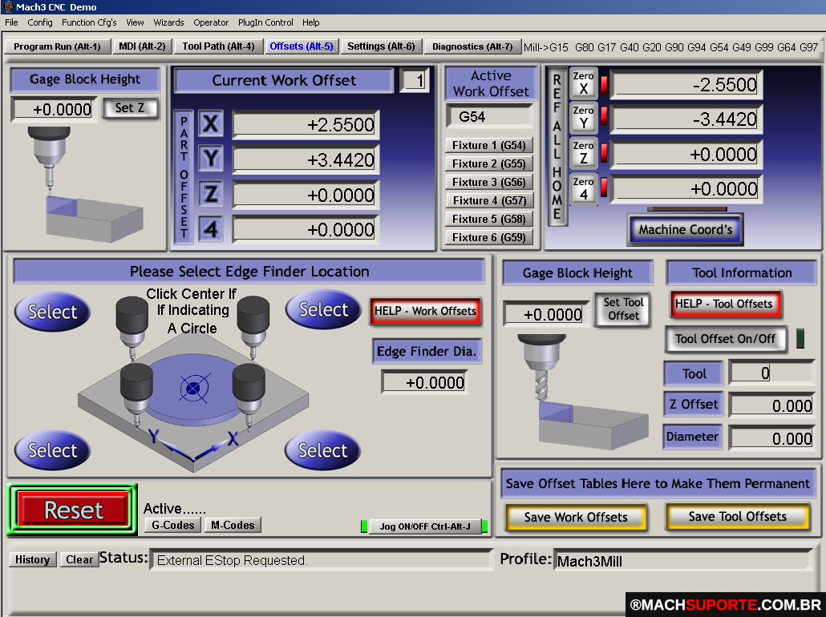This screenshot has width=826, height=617.
Task: Click Set Z button
Action: (130, 108)
